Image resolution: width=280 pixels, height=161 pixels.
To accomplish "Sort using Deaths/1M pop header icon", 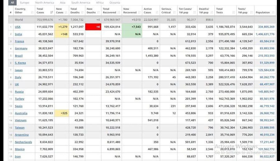I will click(212, 12).
